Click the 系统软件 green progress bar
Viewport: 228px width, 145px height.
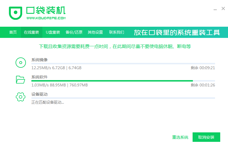tap(112, 81)
